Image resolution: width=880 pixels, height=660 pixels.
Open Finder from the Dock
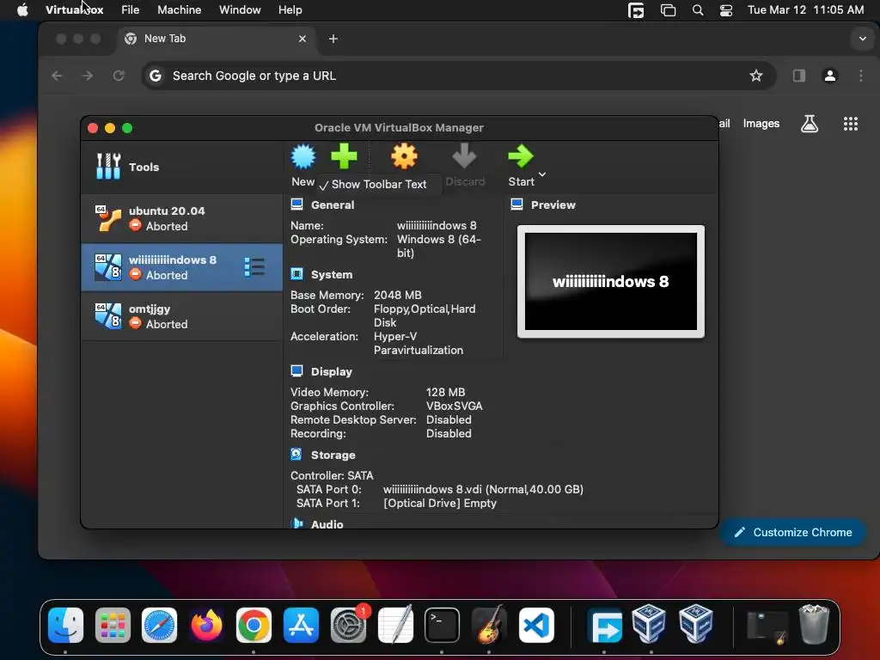point(65,625)
